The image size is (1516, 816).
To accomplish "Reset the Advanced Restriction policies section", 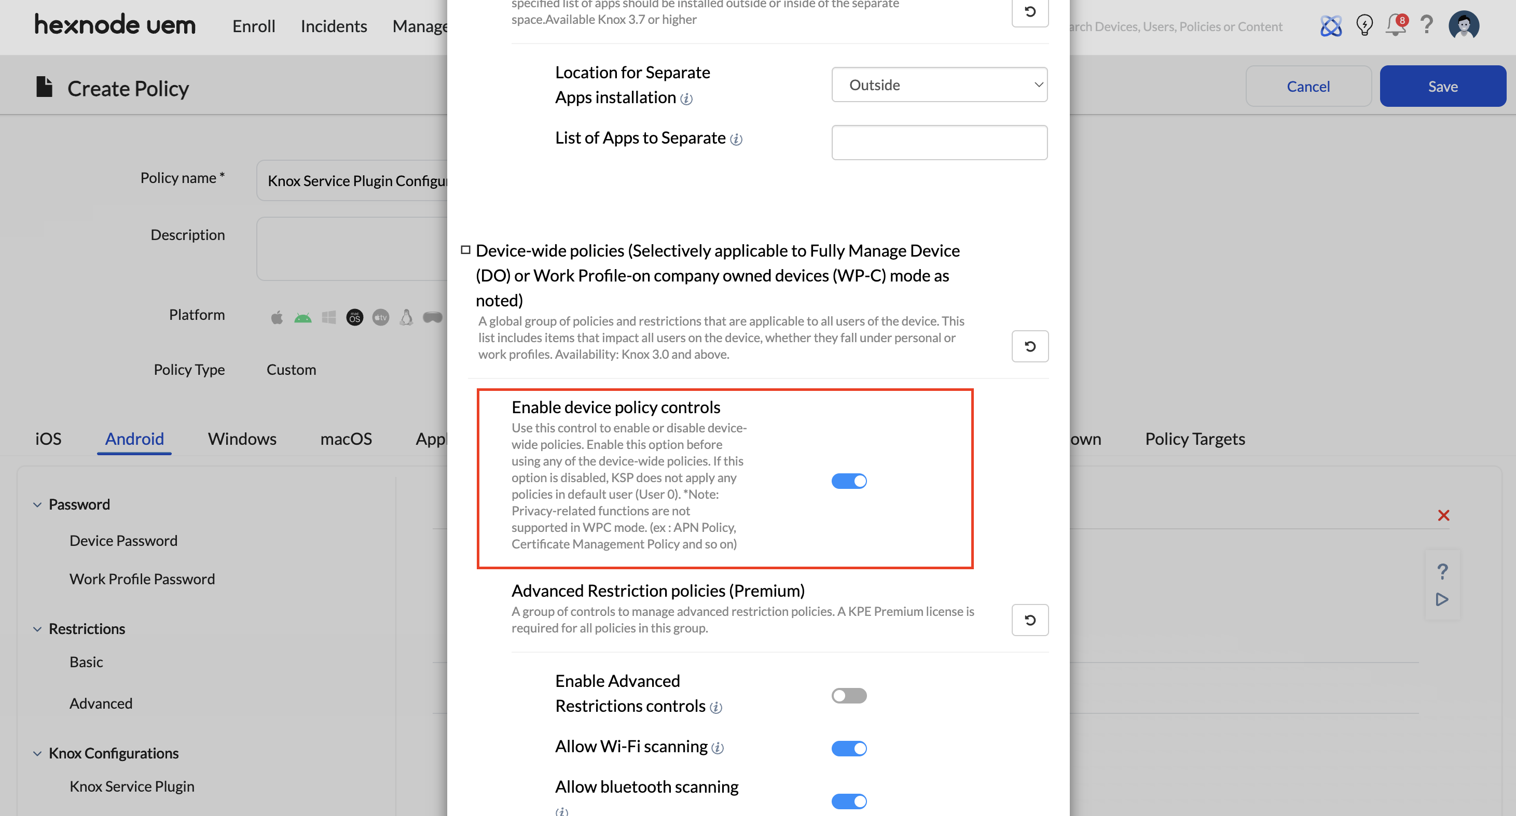I will pyautogui.click(x=1030, y=620).
